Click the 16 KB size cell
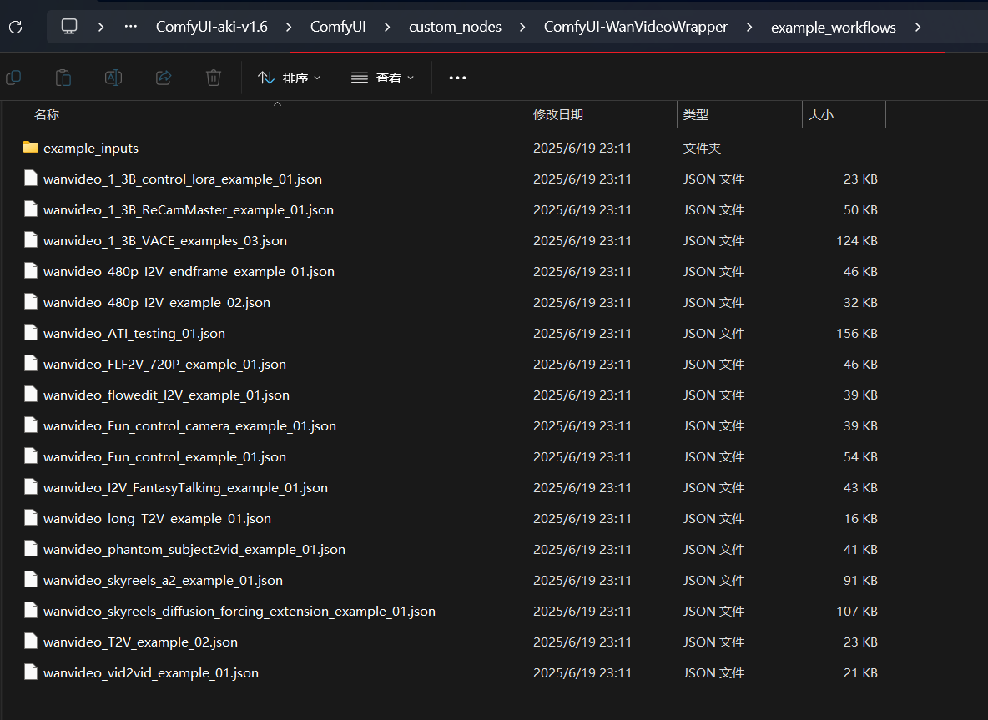 tap(860, 518)
